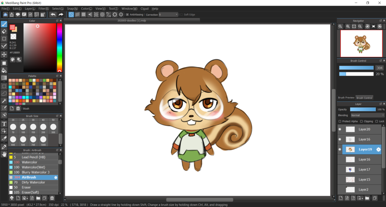Zoom in using Navigator magnifier plus
Viewport: 386px width, 207px height.
point(348,26)
